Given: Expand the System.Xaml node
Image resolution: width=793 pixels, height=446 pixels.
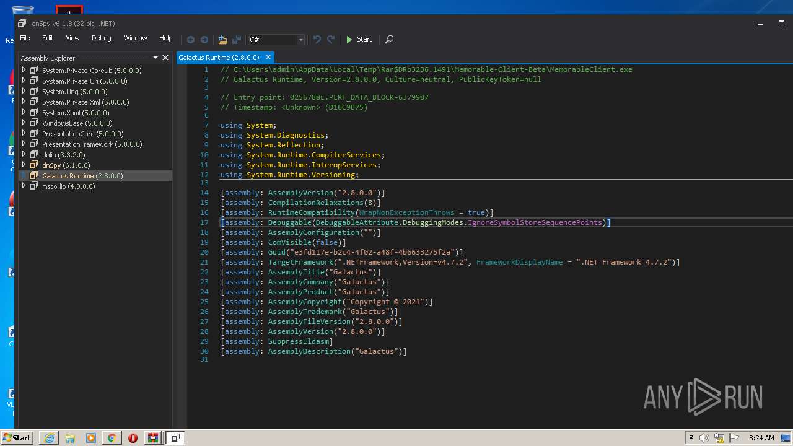Looking at the screenshot, I should pyautogui.click(x=24, y=112).
